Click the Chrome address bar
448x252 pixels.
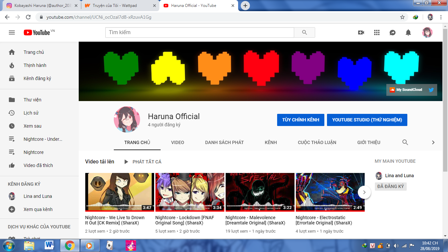[x=216, y=17]
